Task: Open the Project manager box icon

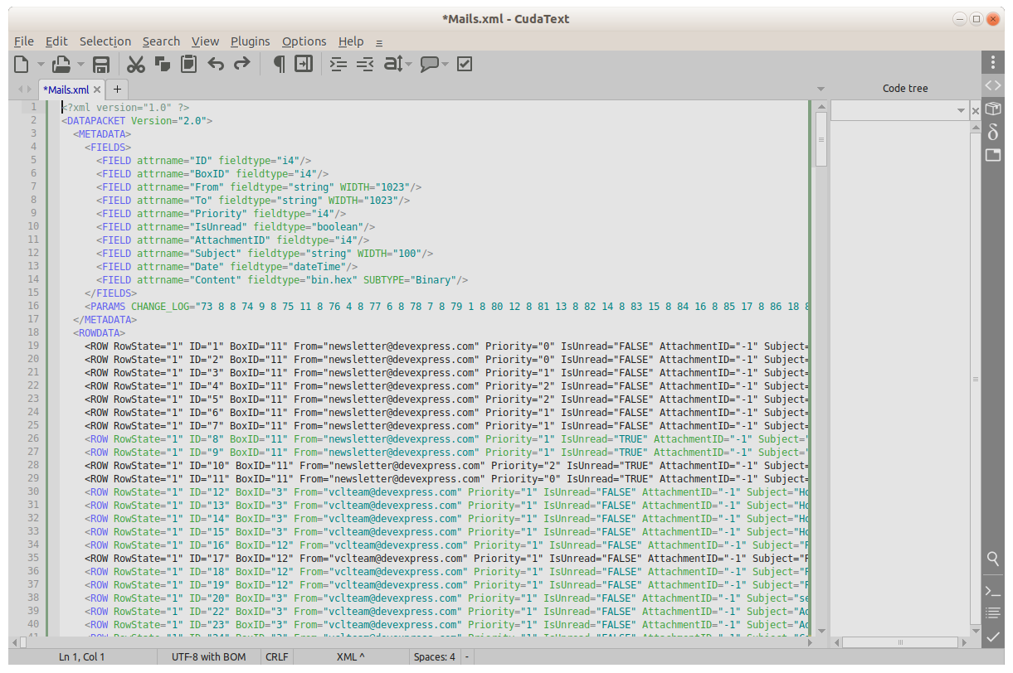Action: pyautogui.click(x=992, y=109)
